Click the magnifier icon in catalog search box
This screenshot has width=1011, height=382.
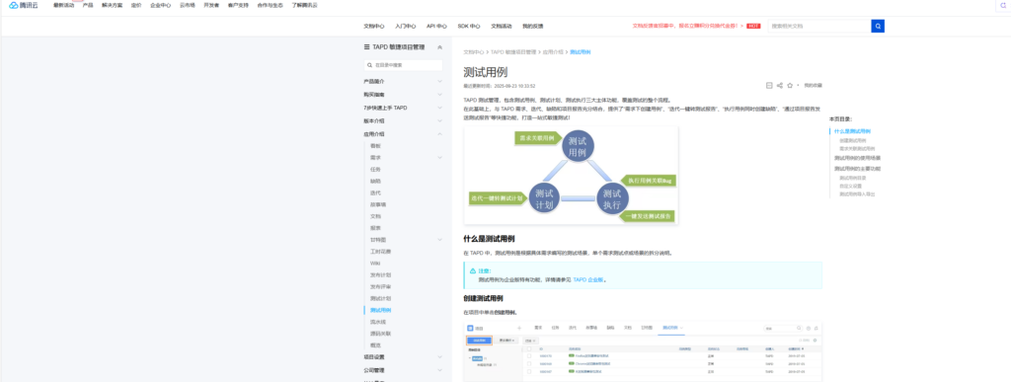click(369, 65)
